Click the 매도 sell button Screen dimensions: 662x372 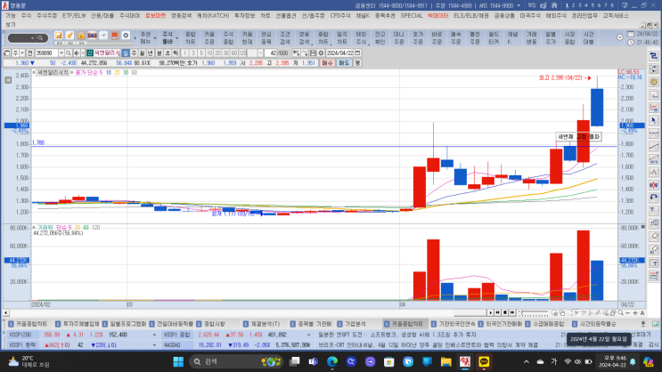[343, 63]
